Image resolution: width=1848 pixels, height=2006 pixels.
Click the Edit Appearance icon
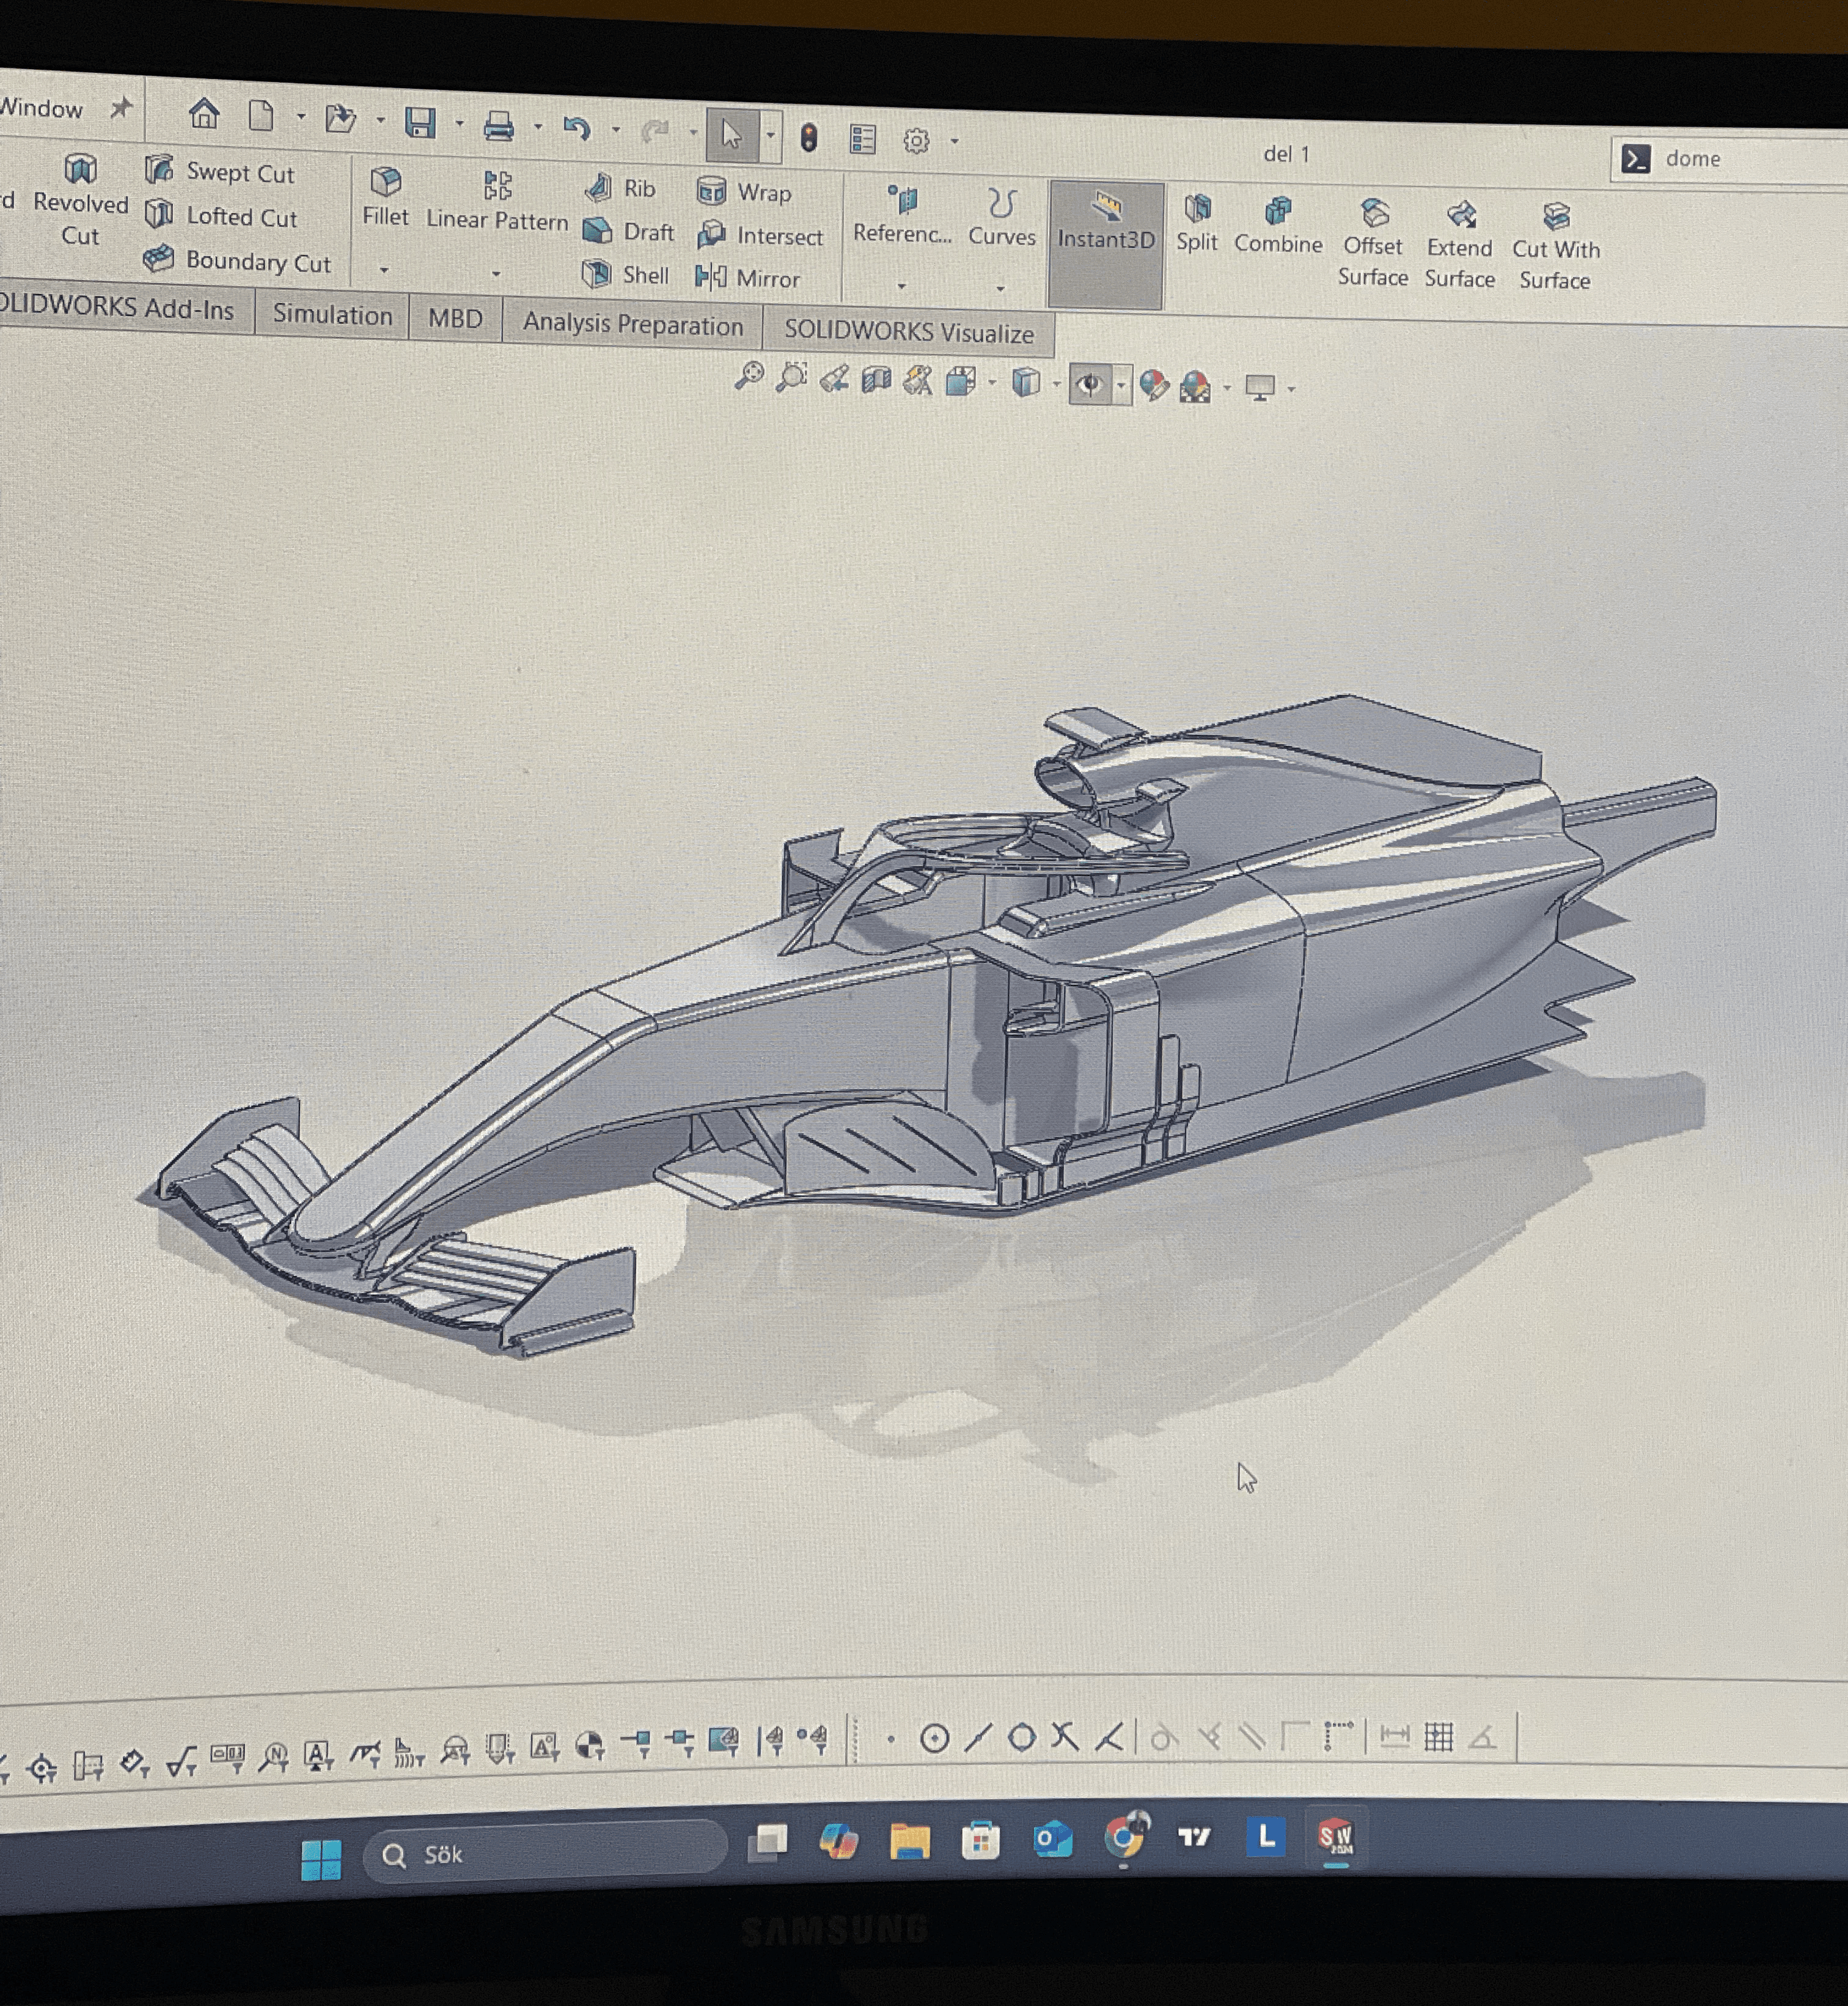point(1153,385)
